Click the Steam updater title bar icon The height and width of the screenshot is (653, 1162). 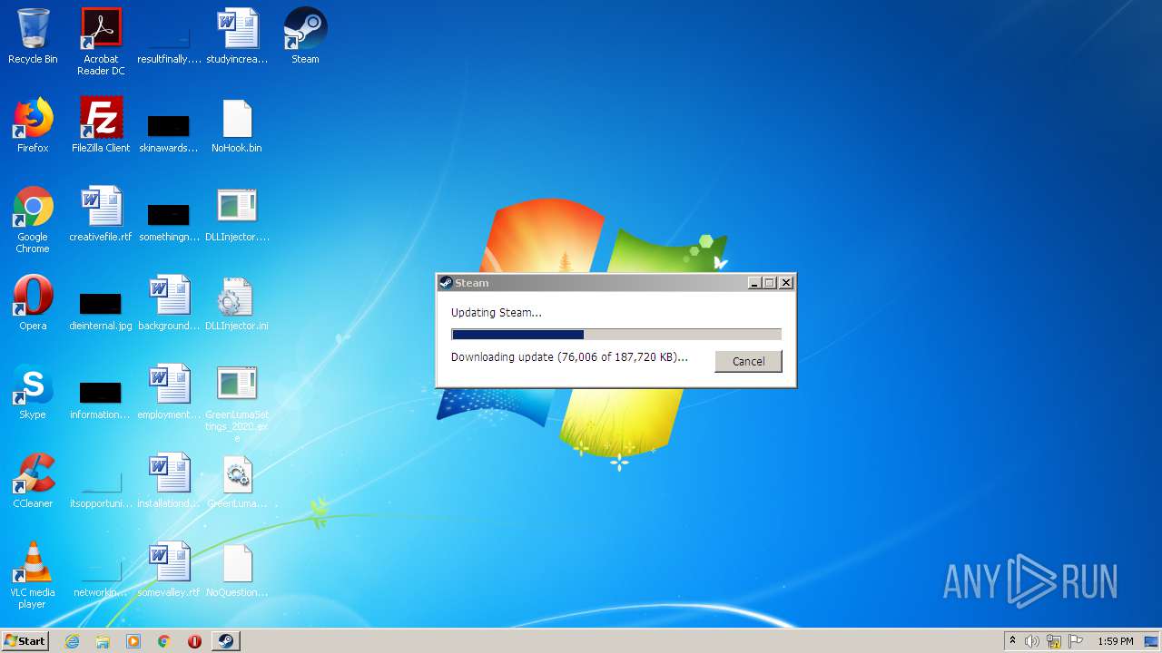click(x=446, y=283)
